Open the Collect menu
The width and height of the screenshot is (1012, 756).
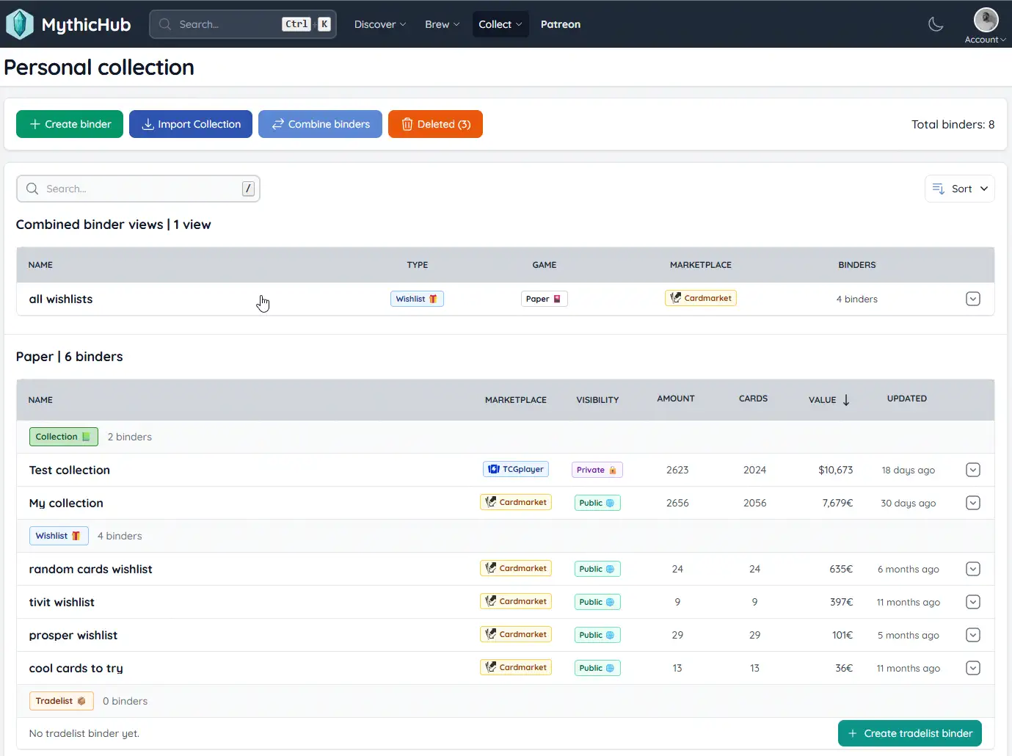(500, 24)
